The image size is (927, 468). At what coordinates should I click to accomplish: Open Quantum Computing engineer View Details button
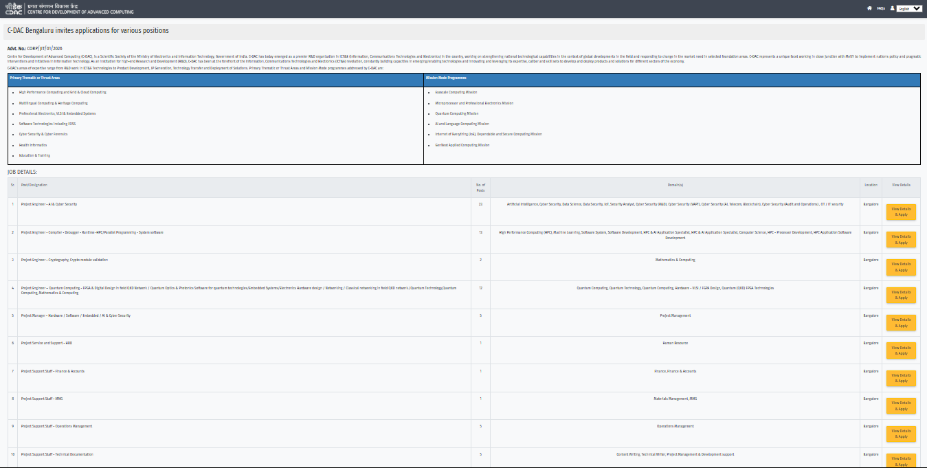(x=901, y=295)
